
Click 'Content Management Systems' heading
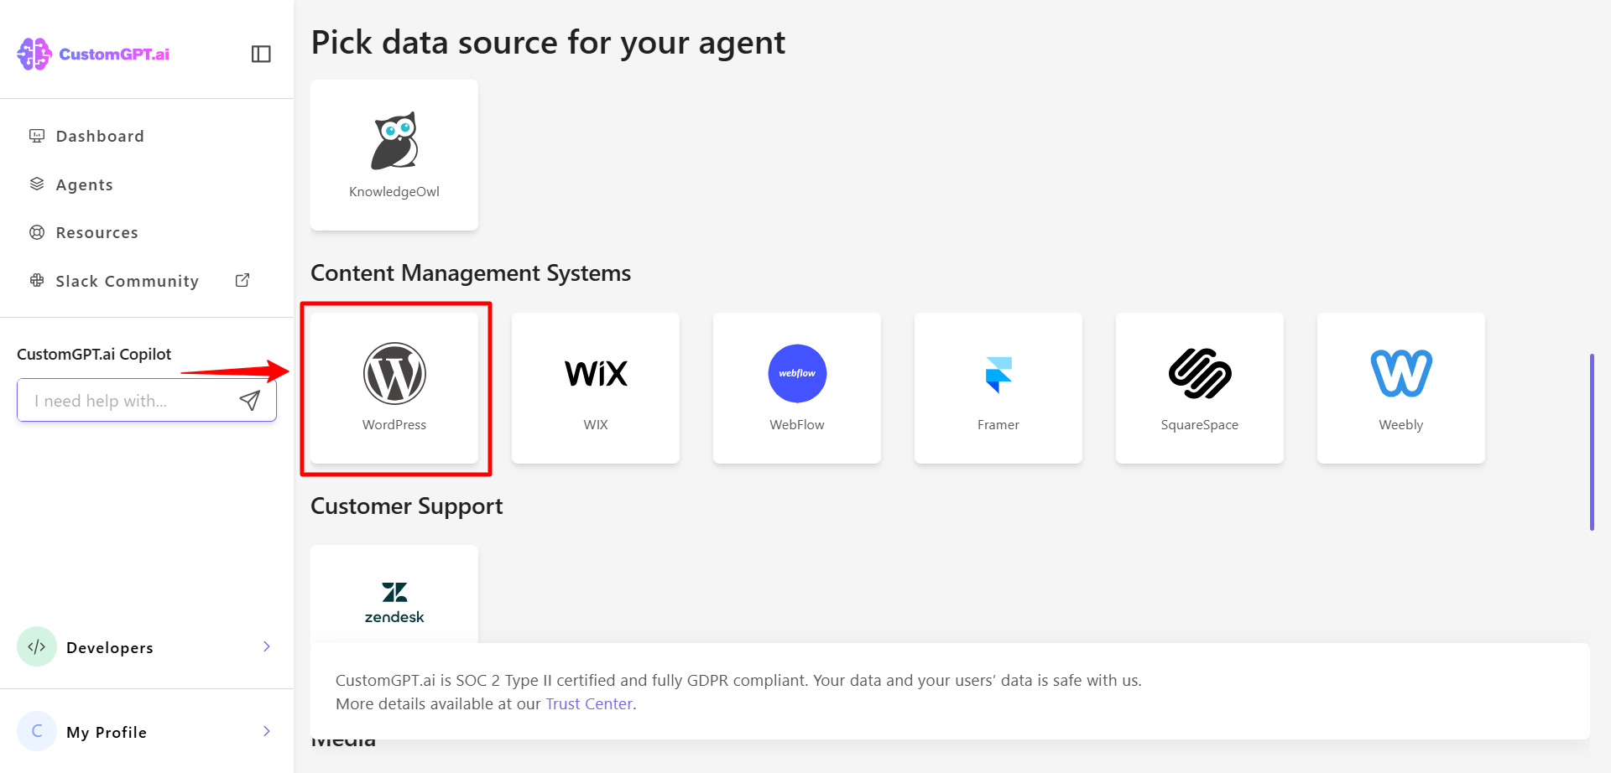pos(471,273)
